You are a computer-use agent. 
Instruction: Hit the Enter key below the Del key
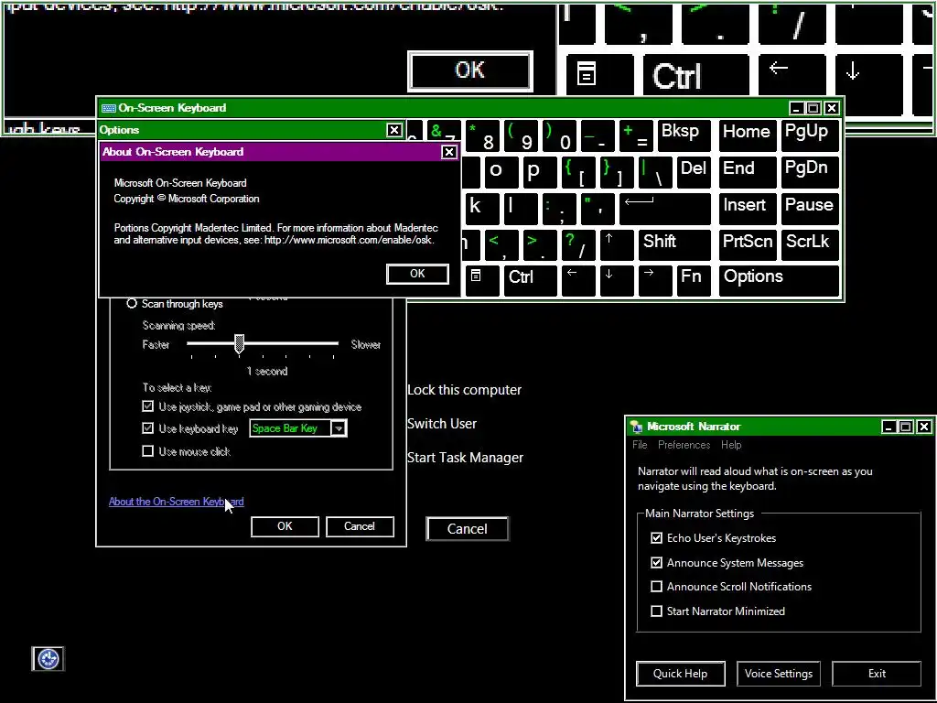coord(664,209)
